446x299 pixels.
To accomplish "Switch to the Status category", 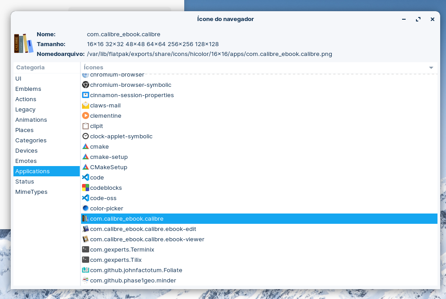I will point(25,181).
